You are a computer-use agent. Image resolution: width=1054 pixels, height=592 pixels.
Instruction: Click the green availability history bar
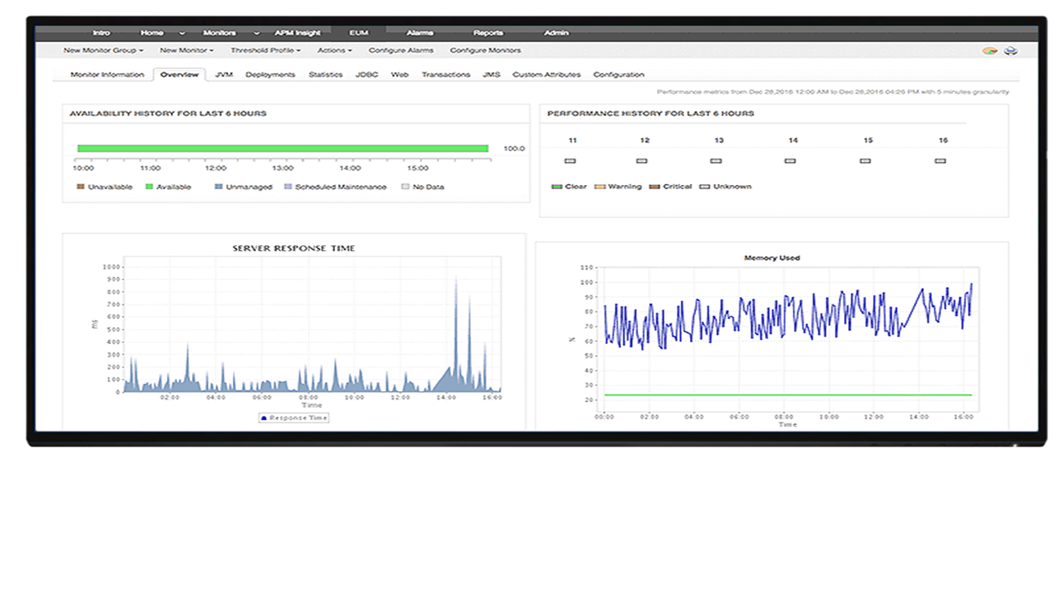click(x=282, y=149)
